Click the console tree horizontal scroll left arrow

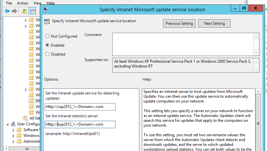coord(6,149)
